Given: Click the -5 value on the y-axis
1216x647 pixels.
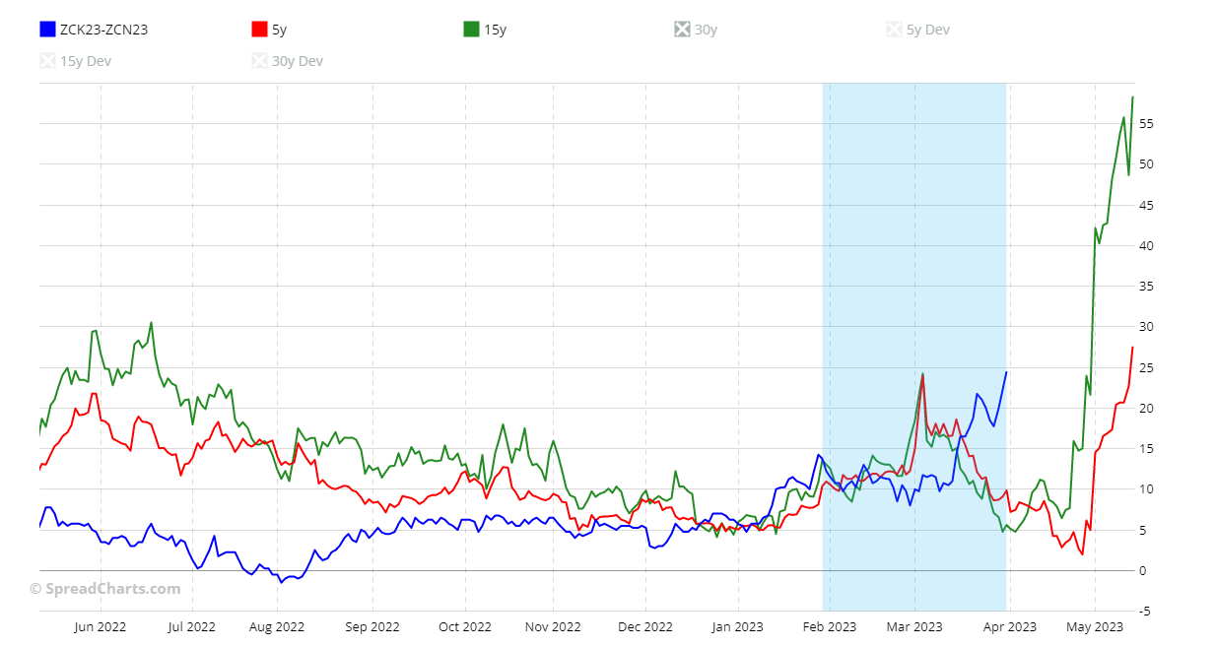Looking at the screenshot, I should 1146,611.
